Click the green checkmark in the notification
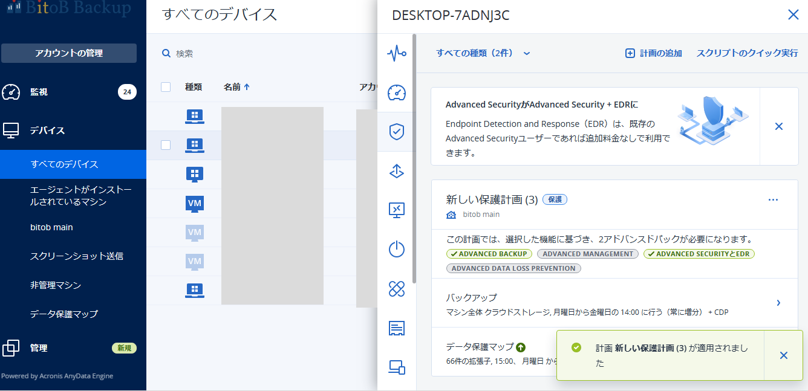808x391 pixels. tap(576, 347)
